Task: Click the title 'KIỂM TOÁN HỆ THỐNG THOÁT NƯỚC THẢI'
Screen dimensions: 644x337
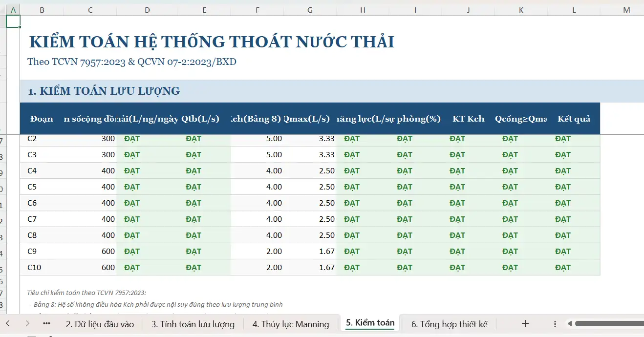Action: pos(212,42)
